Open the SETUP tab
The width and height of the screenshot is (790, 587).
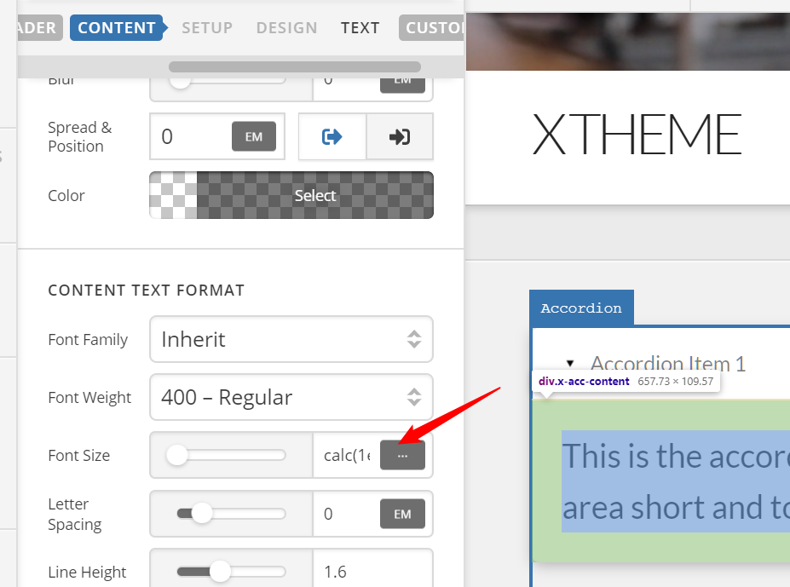point(207,28)
